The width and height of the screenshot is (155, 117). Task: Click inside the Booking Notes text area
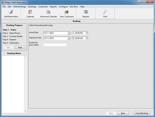(x=13, y=84)
